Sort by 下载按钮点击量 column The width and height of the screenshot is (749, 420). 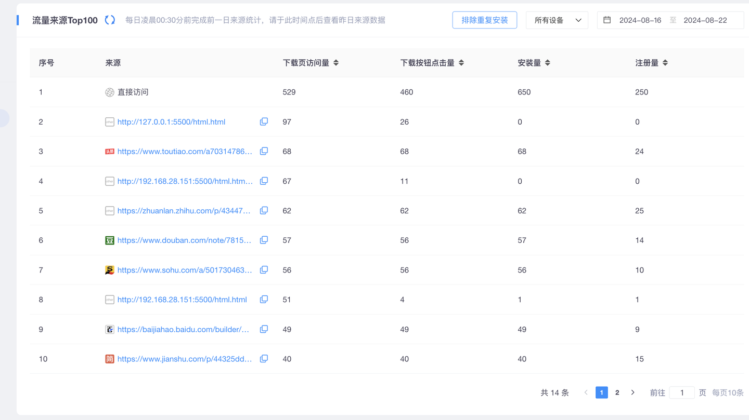tap(461, 63)
